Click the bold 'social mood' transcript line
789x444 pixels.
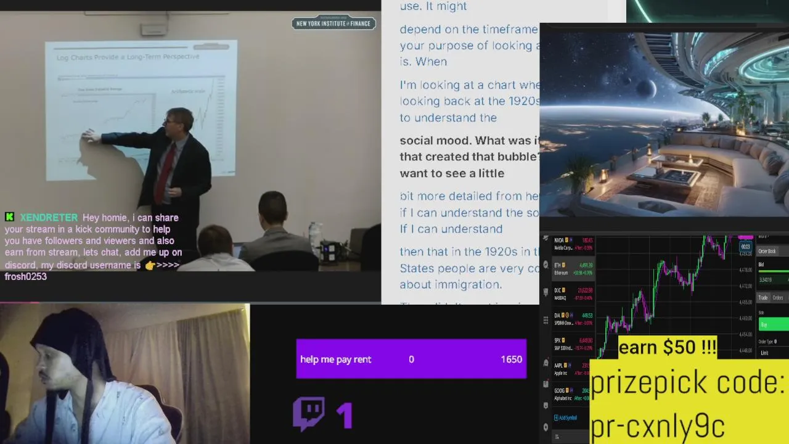pyautogui.click(x=470, y=140)
